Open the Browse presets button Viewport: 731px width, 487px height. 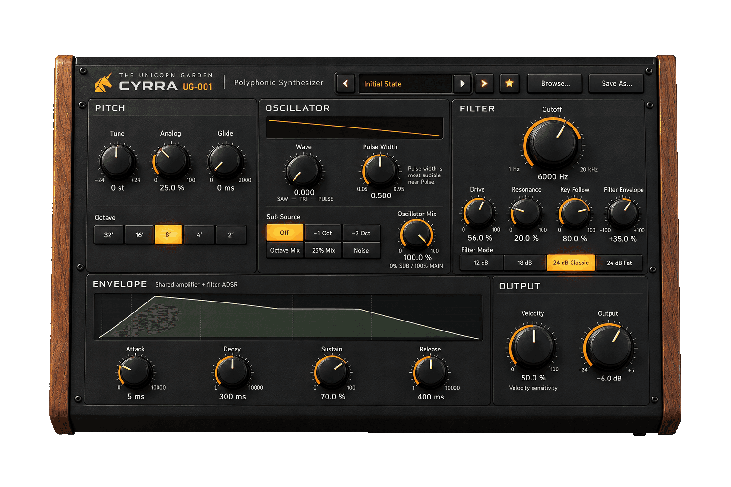(555, 84)
